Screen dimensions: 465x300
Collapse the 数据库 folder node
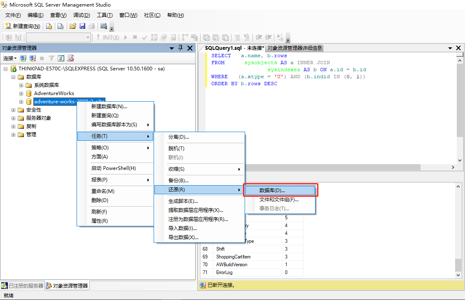(x=13, y=77)
